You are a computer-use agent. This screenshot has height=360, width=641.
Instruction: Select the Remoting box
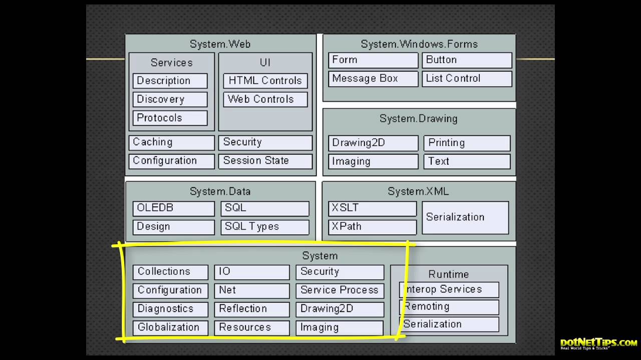(449, 307)
